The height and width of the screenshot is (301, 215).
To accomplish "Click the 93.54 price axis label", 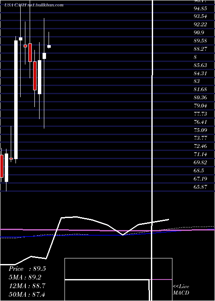I will [x=200, y=16].
